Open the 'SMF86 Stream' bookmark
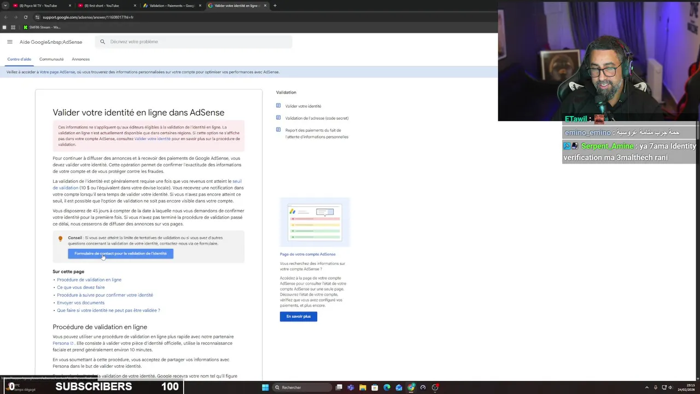 point(42,27)
